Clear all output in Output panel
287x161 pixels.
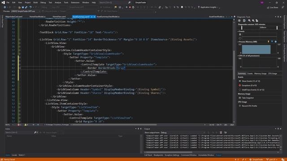[x=221, y=132]
